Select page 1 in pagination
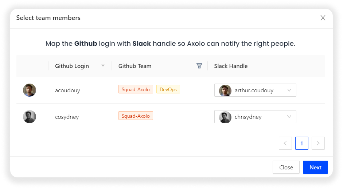 pos(302,143)
